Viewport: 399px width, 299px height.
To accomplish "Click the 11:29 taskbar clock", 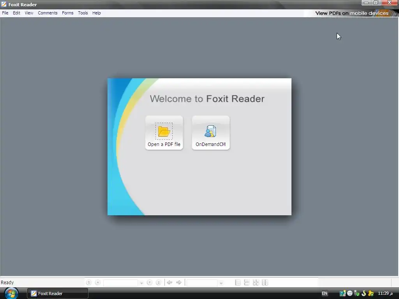I will pyautogui.click(x=385, y=294).
